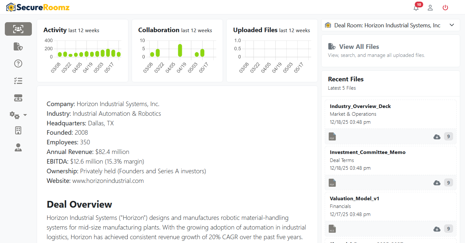This screenshot has width=465, height=243.
Task: Open the checklist tasks sidebar icon
Action: coord(18,81)
